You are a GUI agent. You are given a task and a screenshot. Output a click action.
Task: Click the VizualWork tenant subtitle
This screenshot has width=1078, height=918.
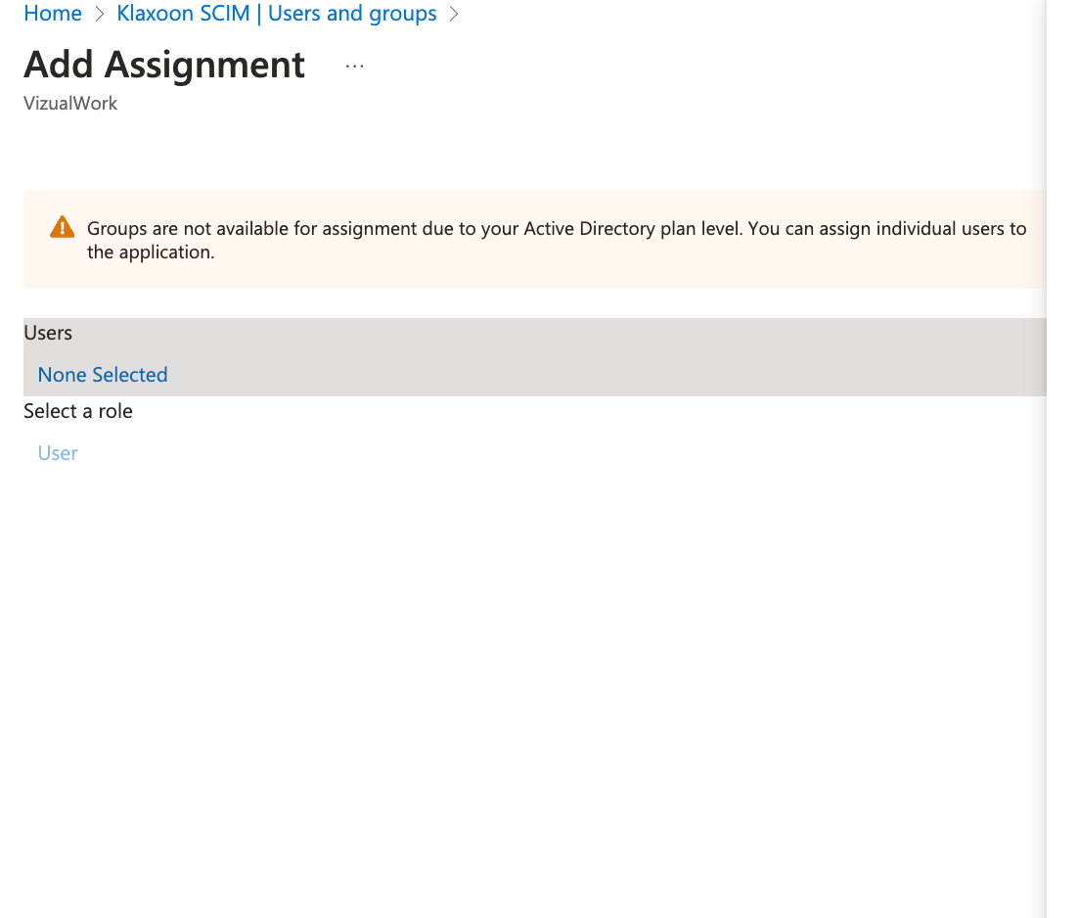coord(70,104)
